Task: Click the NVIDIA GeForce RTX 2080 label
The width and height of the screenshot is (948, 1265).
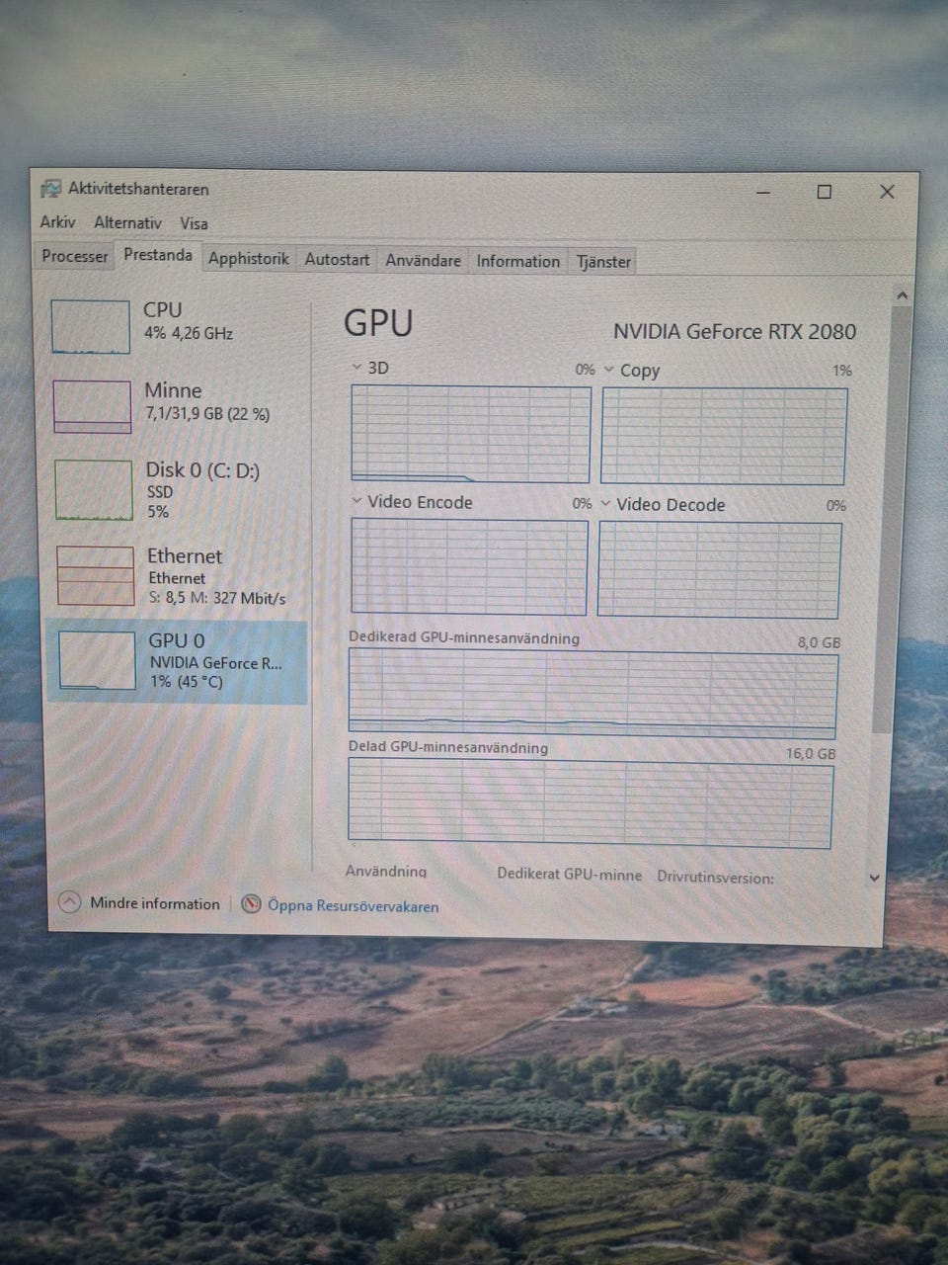Action: point(735,332)
